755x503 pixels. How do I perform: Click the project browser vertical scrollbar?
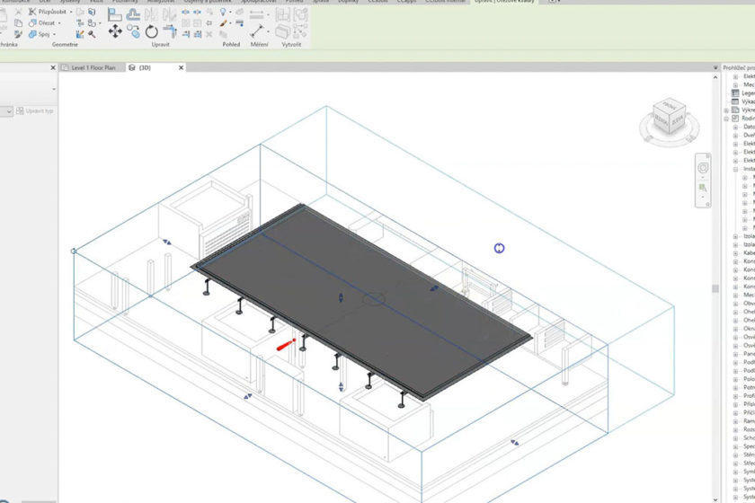[x=715, y=289]
